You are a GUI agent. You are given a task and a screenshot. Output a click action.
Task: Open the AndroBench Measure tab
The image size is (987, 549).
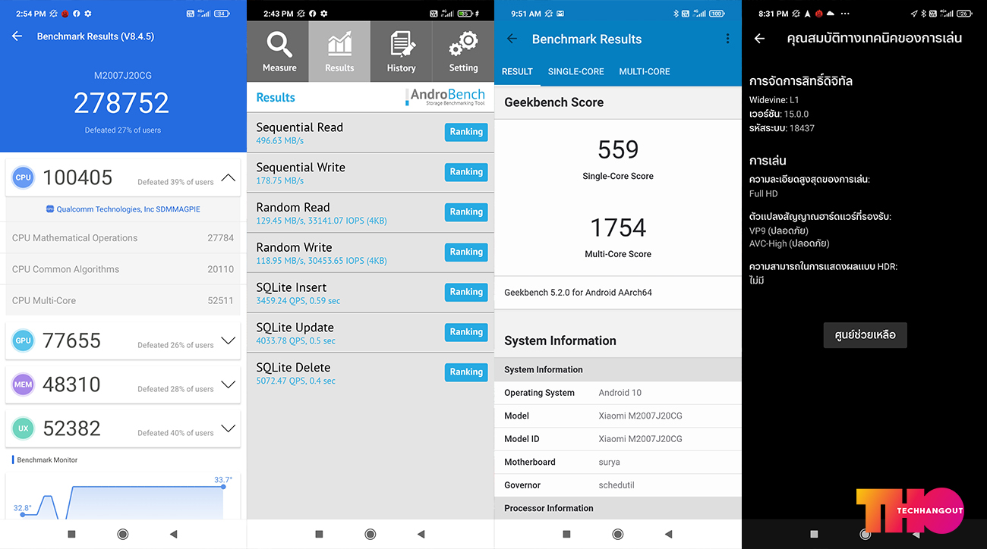click(x=279, y=52)
